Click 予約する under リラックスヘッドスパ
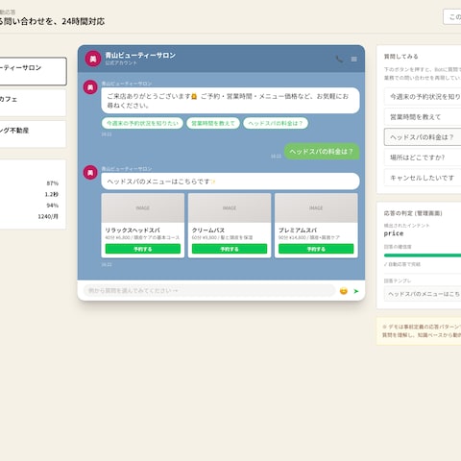 143,249
